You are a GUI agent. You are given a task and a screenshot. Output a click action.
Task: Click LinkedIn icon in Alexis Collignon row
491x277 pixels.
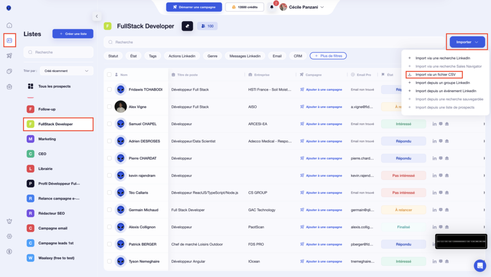(x=434, y=227)
